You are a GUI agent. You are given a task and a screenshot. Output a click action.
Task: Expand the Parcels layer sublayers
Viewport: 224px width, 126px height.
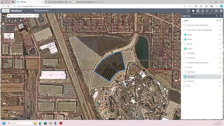tap(183, 35)
